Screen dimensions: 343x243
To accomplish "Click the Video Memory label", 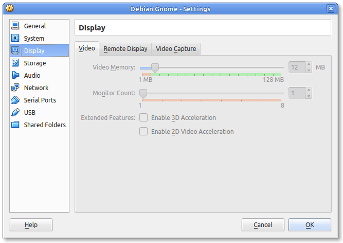I will coord(114,67).
